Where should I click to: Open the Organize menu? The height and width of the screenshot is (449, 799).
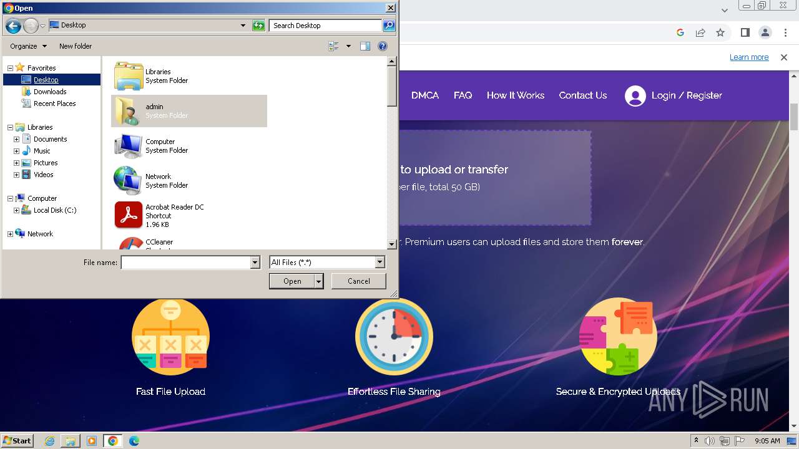point(28,46)
